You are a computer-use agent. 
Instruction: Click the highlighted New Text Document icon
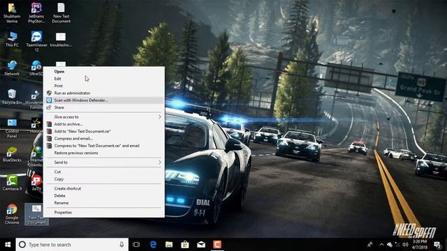36,214
